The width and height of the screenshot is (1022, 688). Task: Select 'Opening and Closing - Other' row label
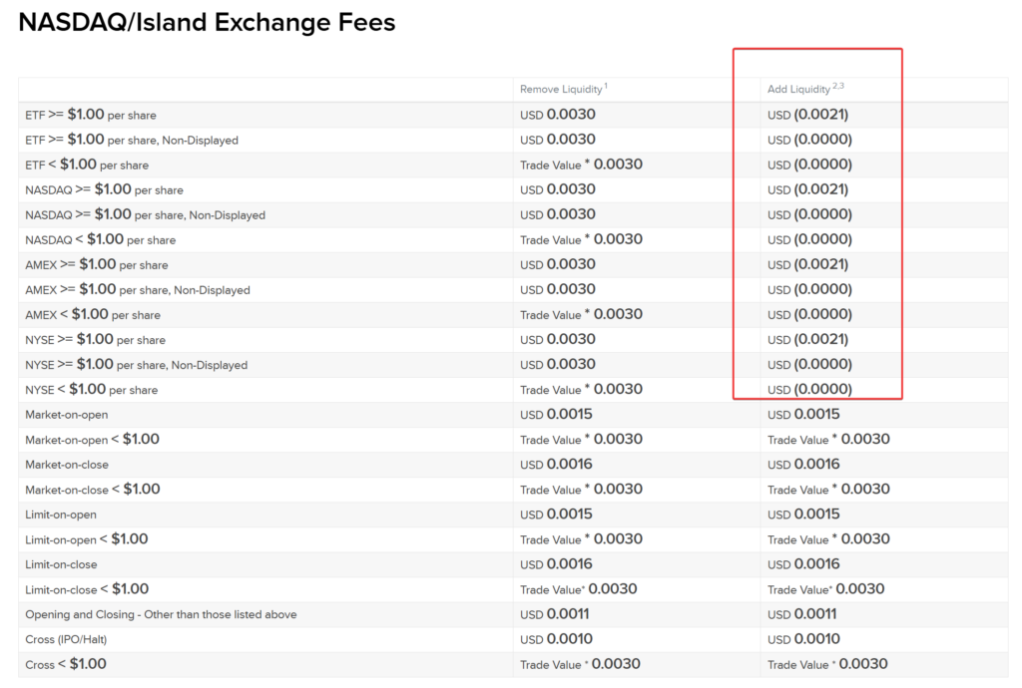(161, 614)
